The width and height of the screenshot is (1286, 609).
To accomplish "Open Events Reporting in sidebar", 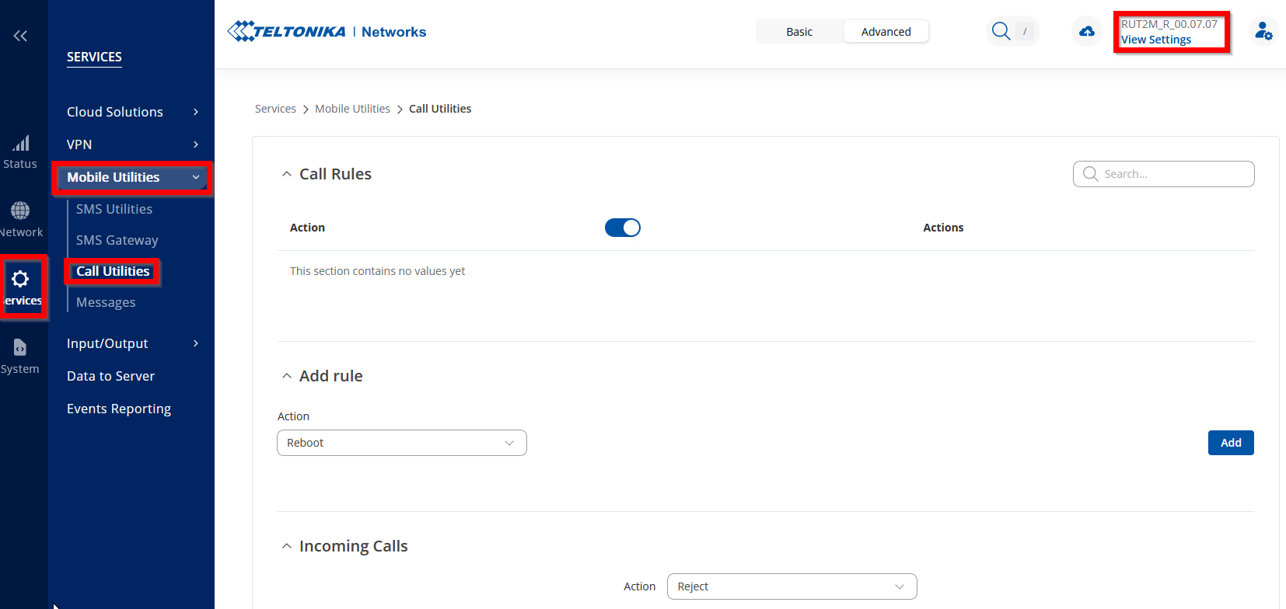I will click(119, 409).
